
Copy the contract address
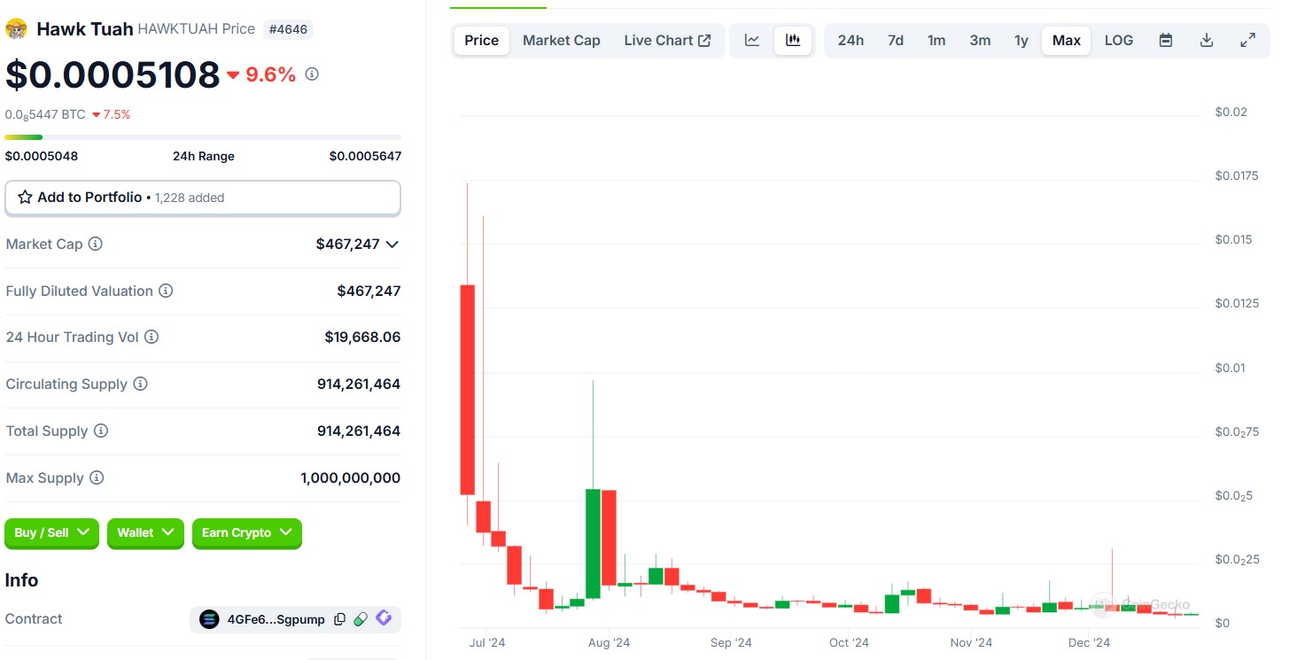click(339, 619)
